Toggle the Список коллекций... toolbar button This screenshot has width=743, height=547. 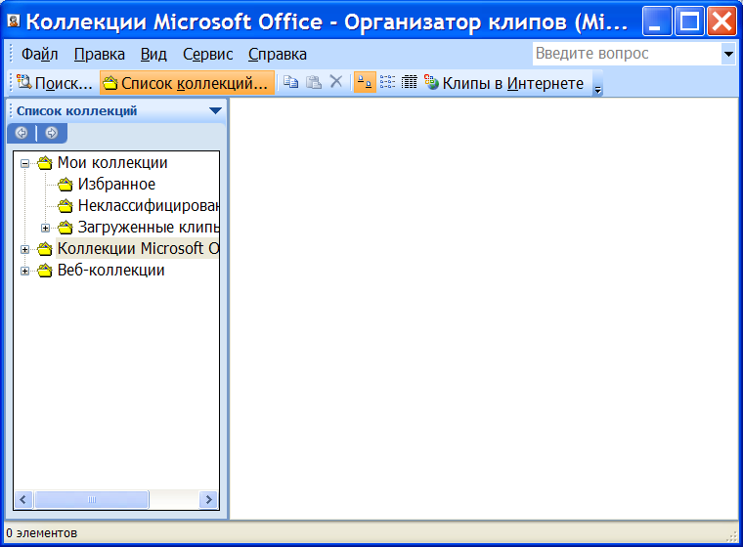click(x=187, y=83)
